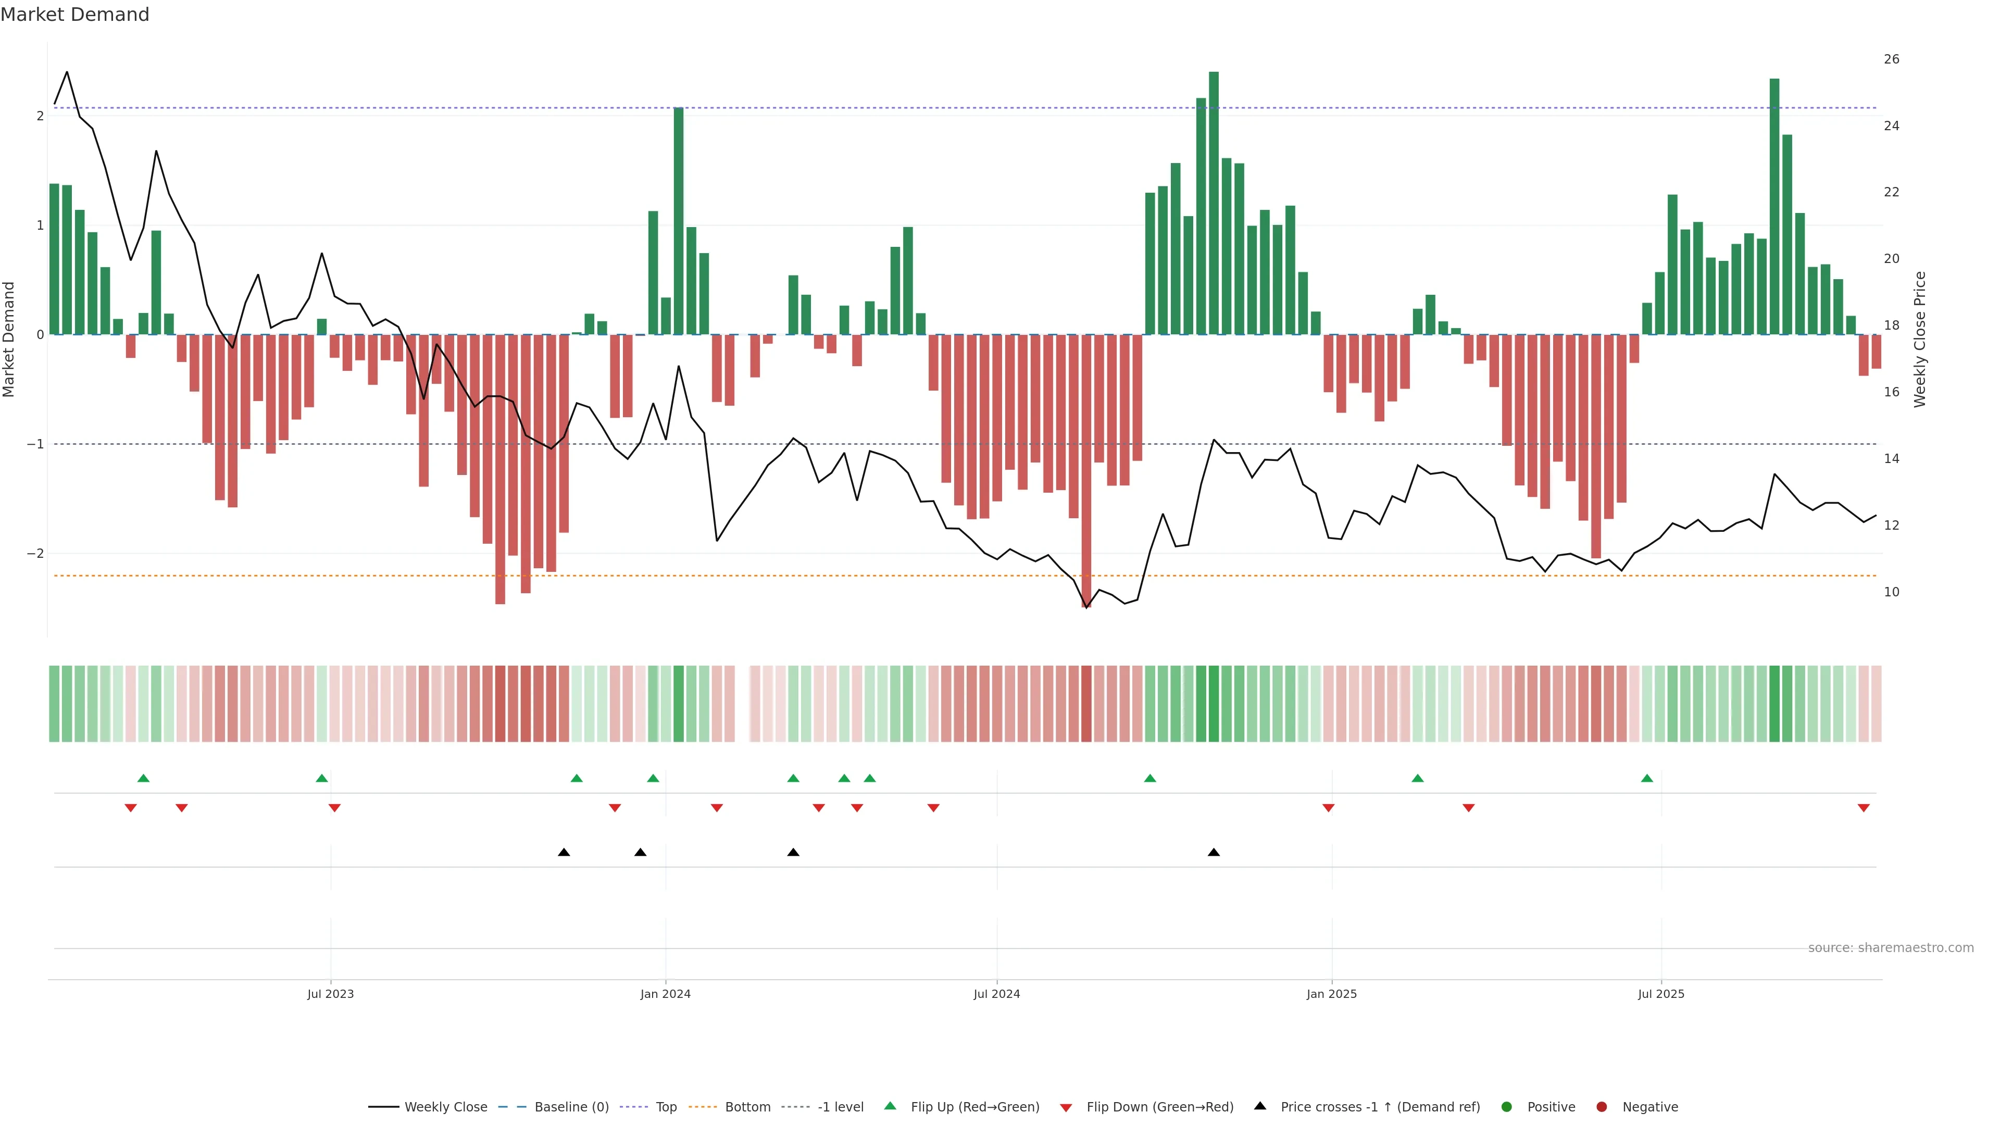
Task: Click the Market Demand chart title
Action: click(x=74, y=15)
